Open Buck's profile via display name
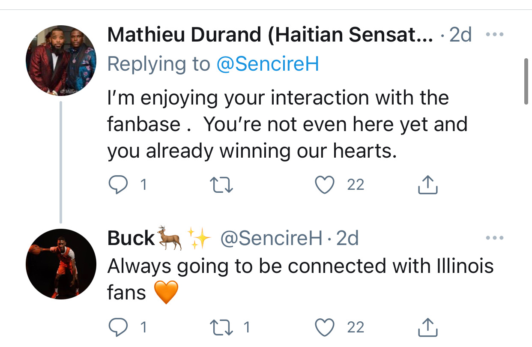Image resolution: width=532 pixels, height=347 pixels. pyautogui.click(x=131, y=238)
